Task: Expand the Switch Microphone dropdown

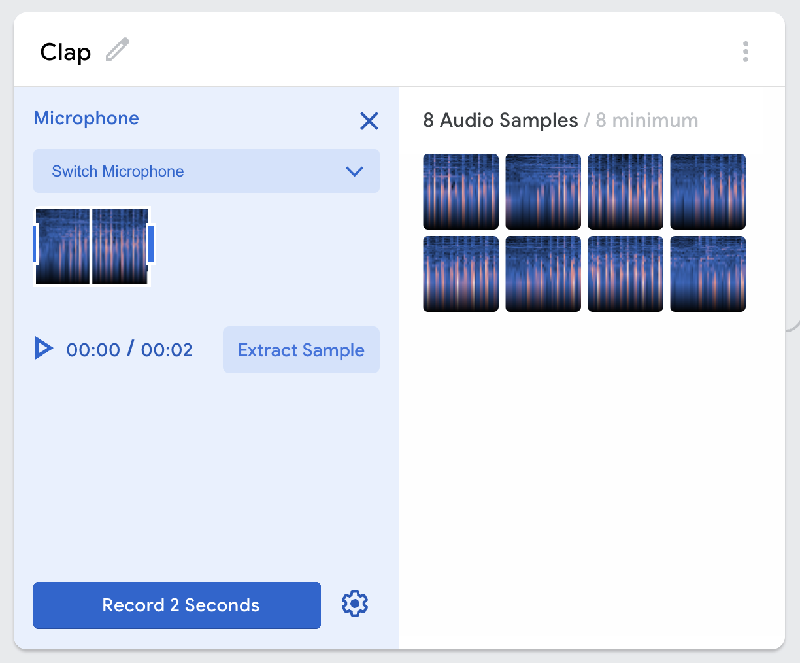Action: pyautogui.click(x=206, y=171)
